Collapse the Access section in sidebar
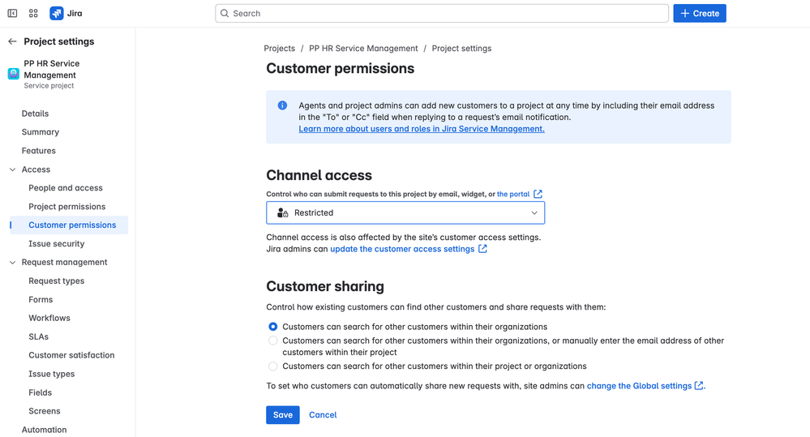Viewport: 810px width, 437px height. point(12,169)
